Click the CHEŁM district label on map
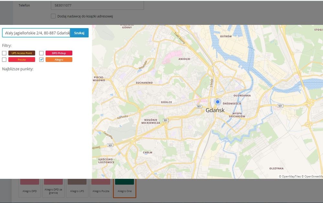The width and height of the screenshot is (323, 203). pos(148,152)
